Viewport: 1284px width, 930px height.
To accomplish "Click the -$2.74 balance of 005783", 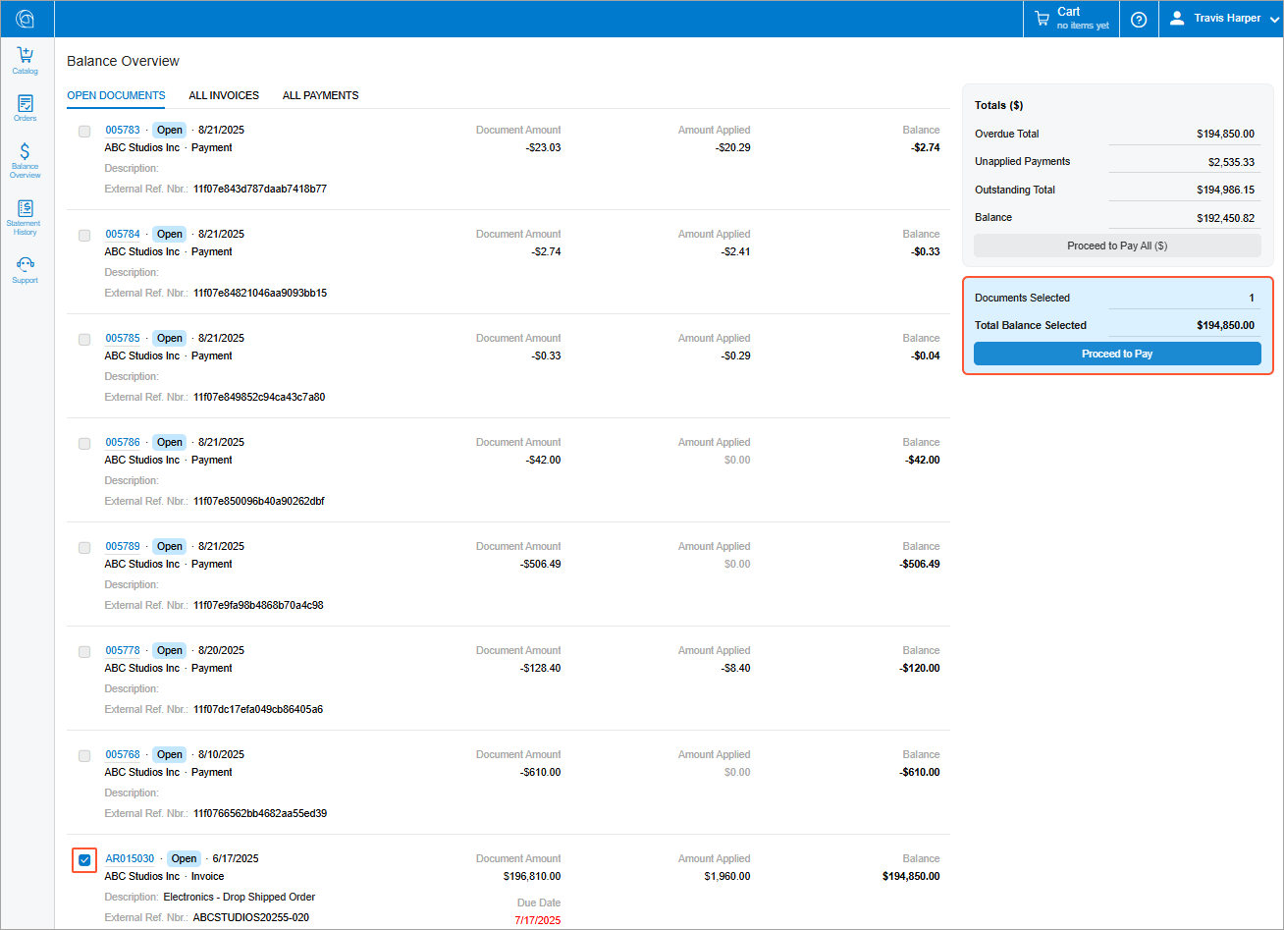I will [x=926, y=147].
